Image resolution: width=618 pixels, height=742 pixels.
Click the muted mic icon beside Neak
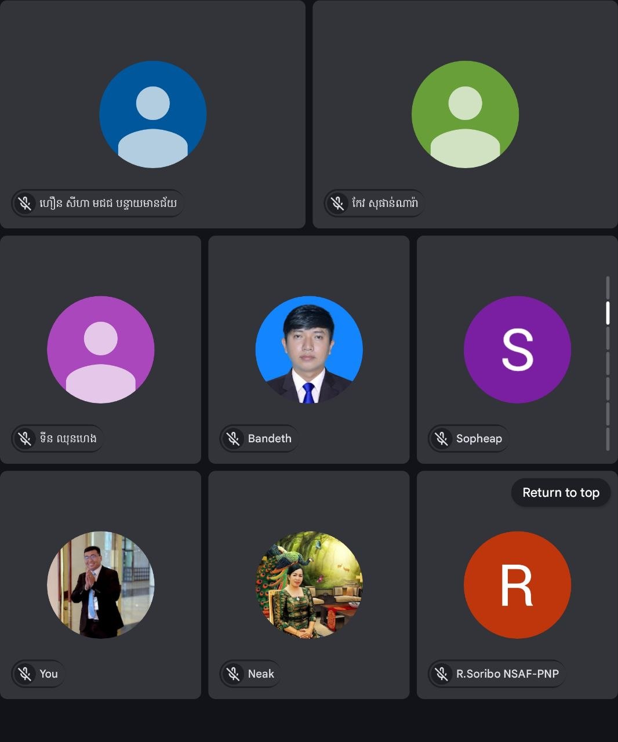click(233, 674)
